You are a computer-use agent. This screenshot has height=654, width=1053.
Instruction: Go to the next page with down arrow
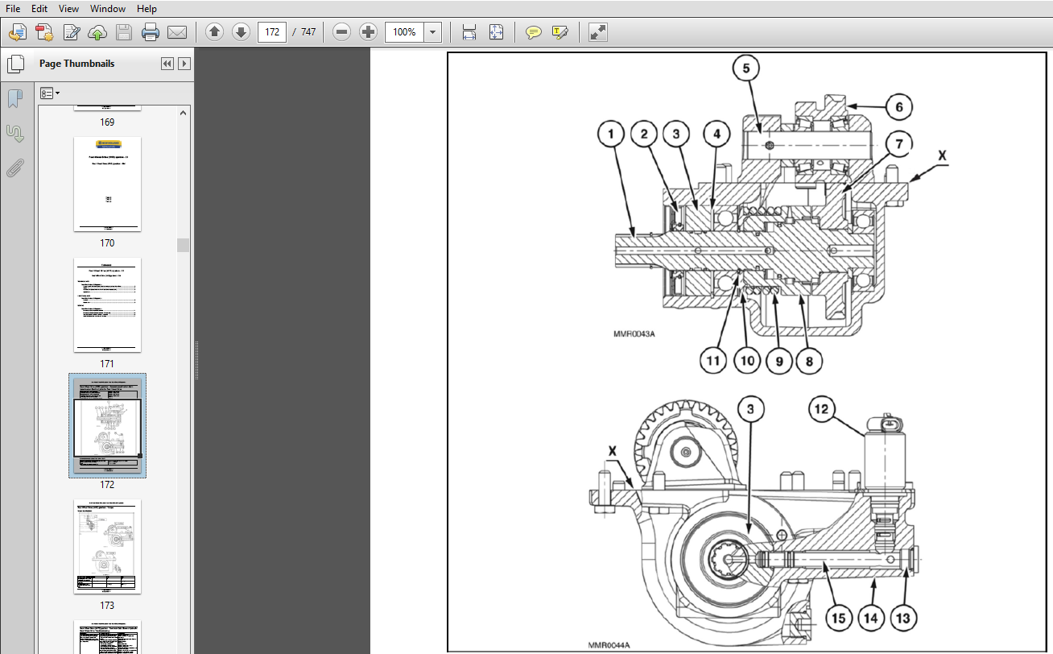click(241, 32)
